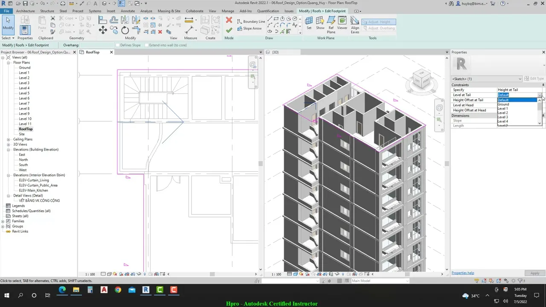This screenshot has height=307, width=546.
Task: Close the RoofTop view tab
Action: (x=111, y=52)
